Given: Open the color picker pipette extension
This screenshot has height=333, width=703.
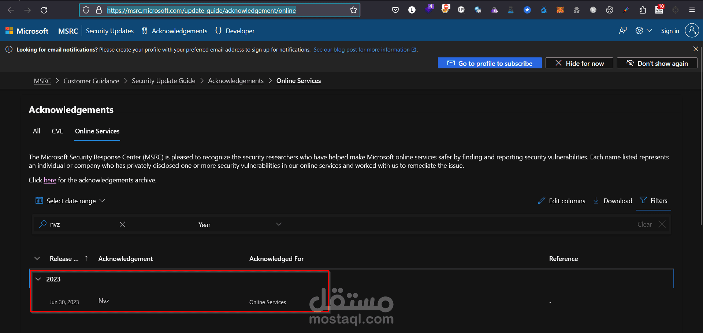Looking at the screenshot, I should (626, 10).
